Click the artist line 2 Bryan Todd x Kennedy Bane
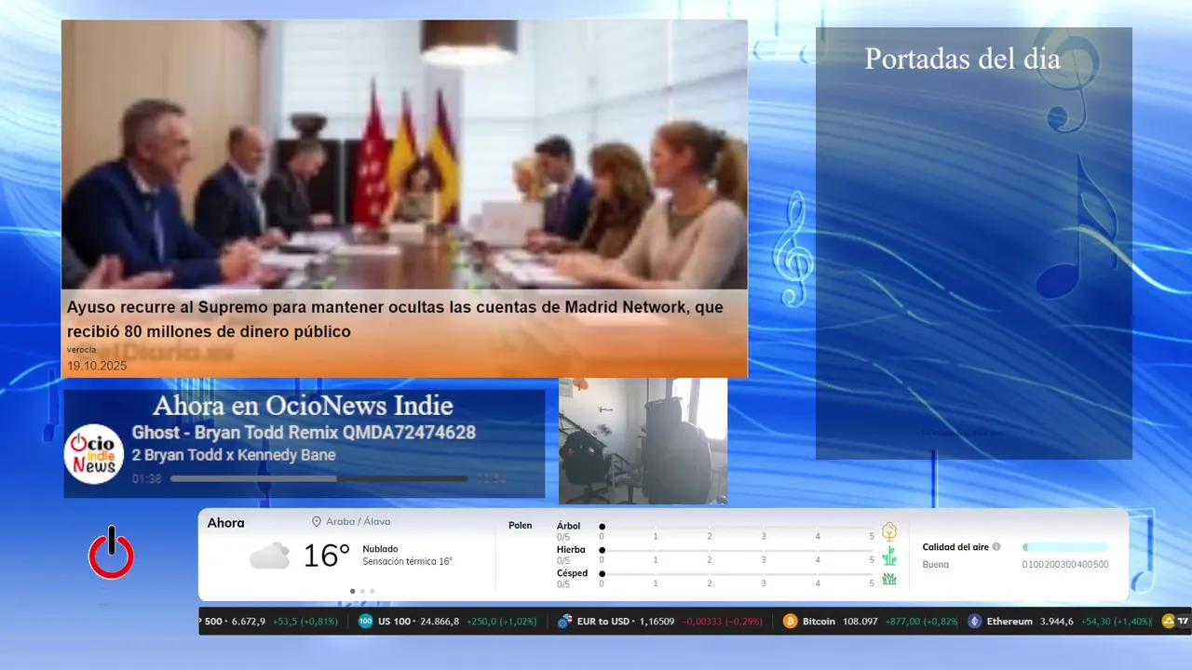 pyautogui.click(x=234, y=455)
